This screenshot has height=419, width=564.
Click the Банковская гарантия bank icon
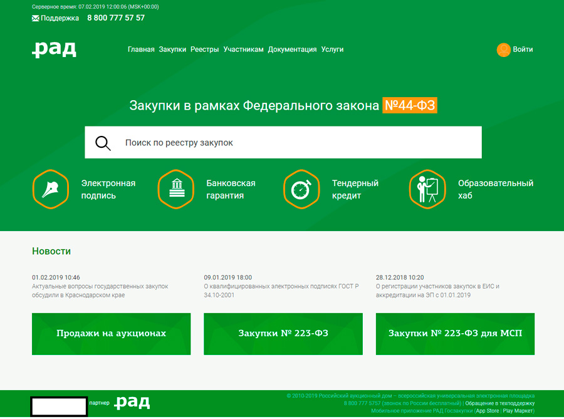coord(176,189)
